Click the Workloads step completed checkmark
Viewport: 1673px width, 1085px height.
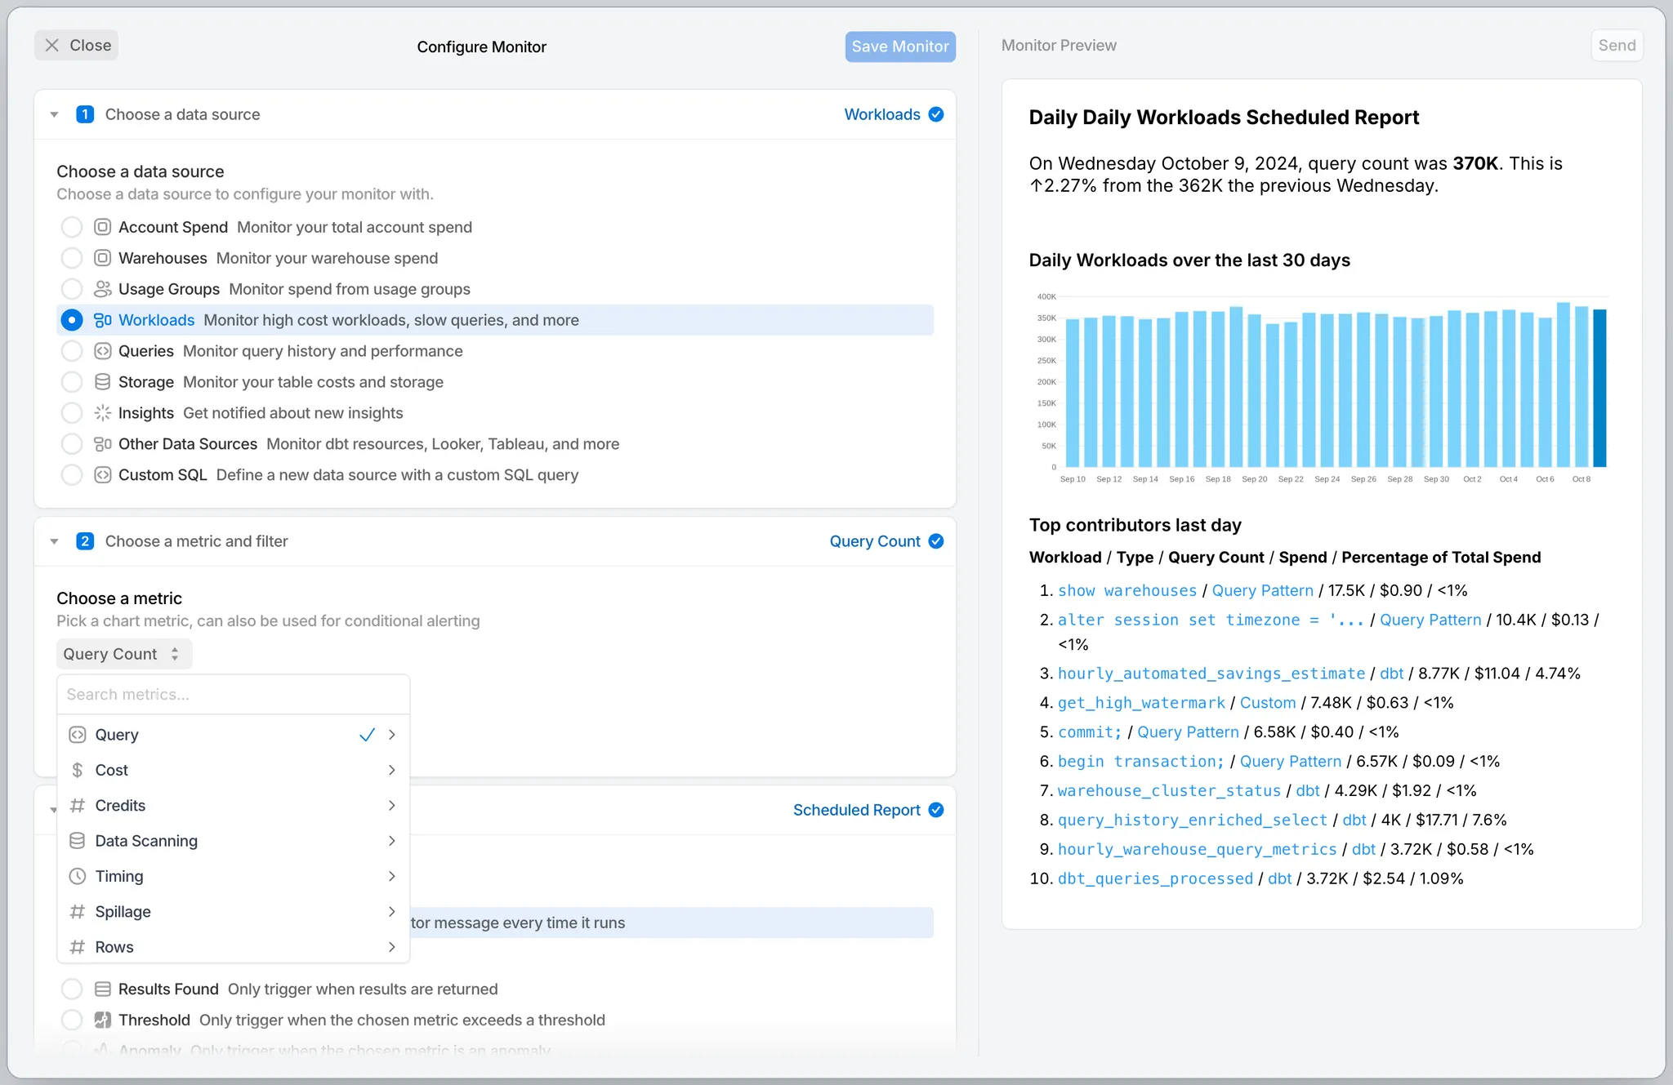pos(936,114)
